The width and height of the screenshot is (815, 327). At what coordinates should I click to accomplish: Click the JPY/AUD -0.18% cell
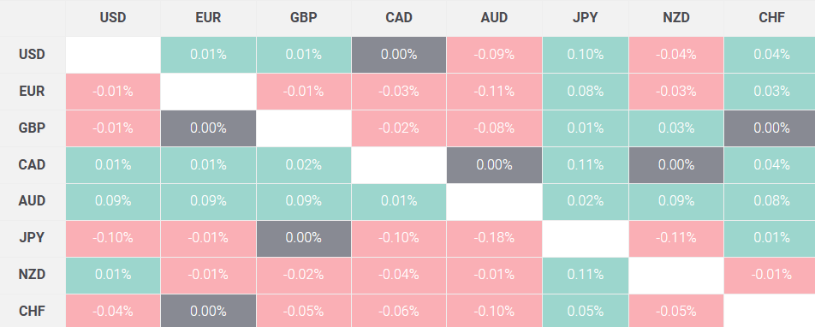(x=494, y=238)
